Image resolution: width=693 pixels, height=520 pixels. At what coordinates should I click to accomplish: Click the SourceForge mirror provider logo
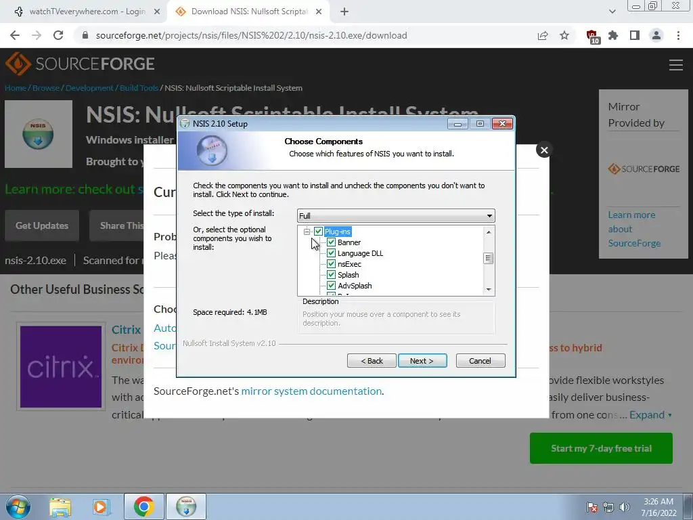[x=644, y=169]
